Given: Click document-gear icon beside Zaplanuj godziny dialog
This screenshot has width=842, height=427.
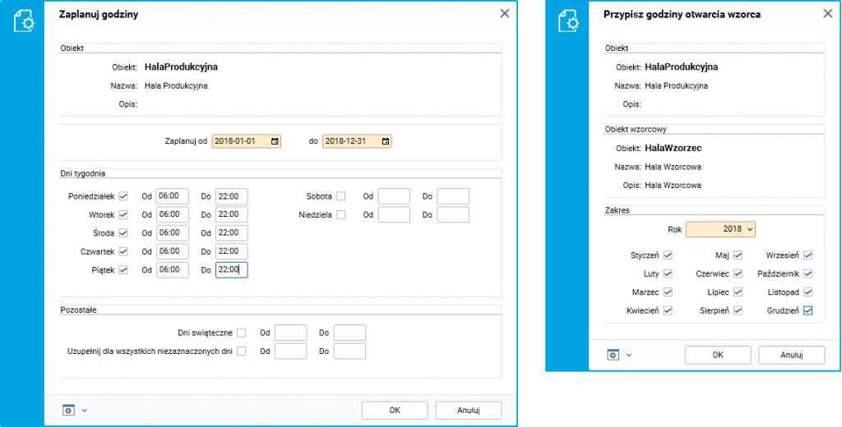Looking at the screenshot, I should pos(24,22).
